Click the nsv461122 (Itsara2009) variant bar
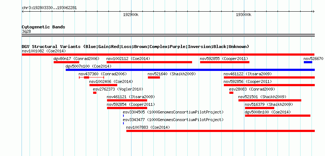The height and width of the screenshot is (156, 325). [x=269, y=77]
